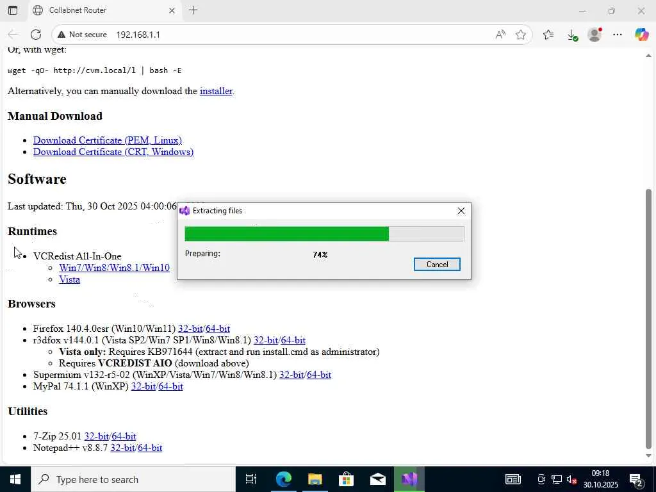This screenshot has width=656, height=492.
Task: Open the Copilot icon in Edge
Action: (x=641, y=35)
